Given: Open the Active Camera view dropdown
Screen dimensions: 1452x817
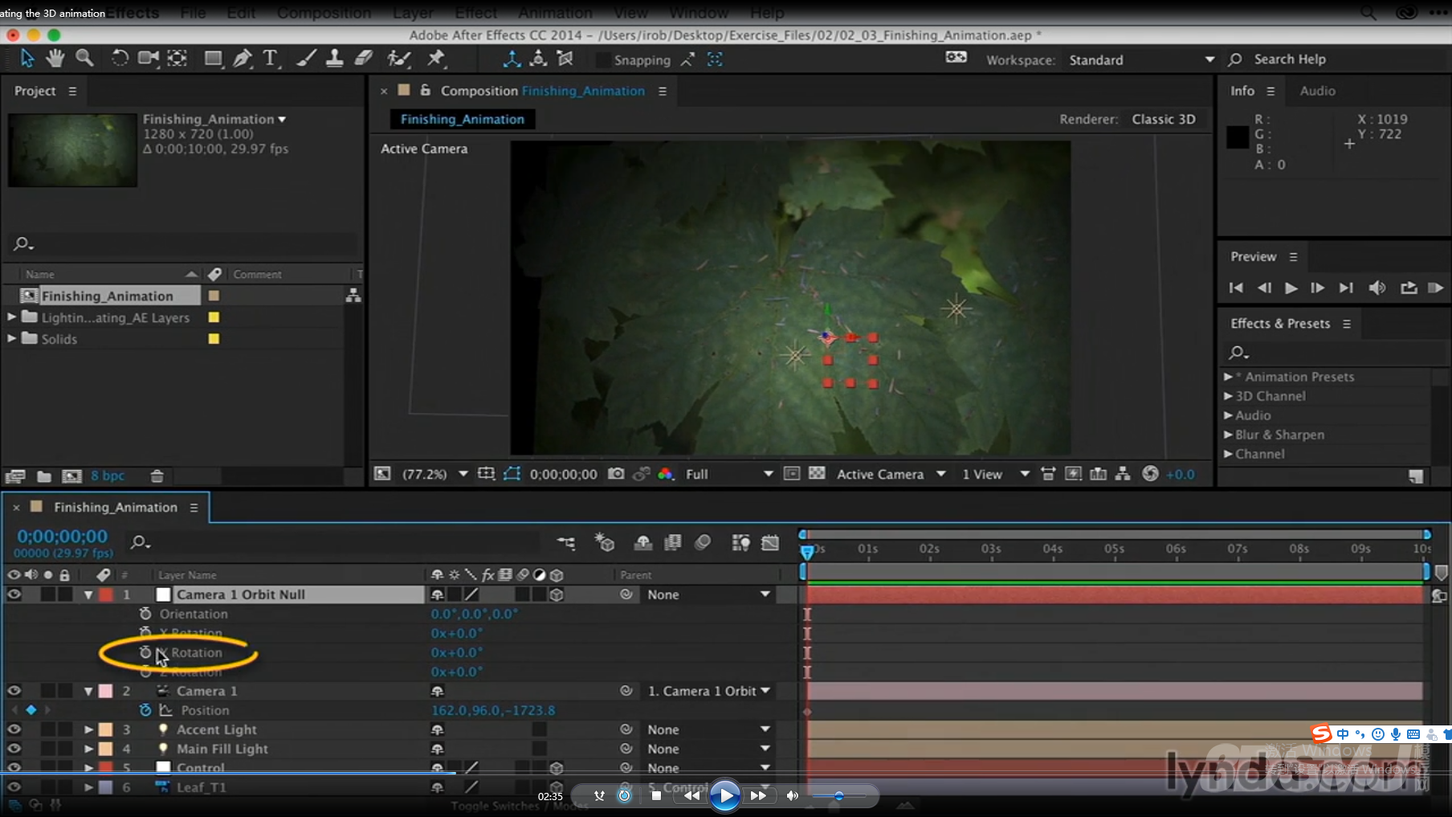Looking at the screenshot, I should click(x=891, y=474).
